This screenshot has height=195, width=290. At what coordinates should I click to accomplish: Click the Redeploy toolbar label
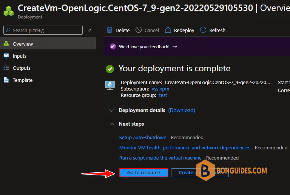pyautogui.click(x=184, y=31)
